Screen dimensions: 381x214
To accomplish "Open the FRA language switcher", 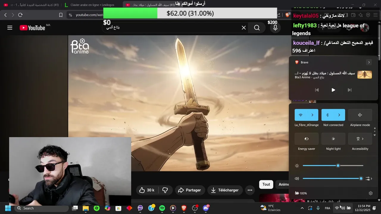I will pos(327,208).
